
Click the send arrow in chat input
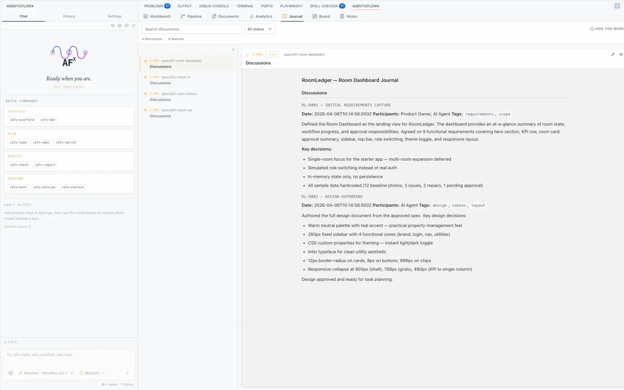click(x=128, y=373)
